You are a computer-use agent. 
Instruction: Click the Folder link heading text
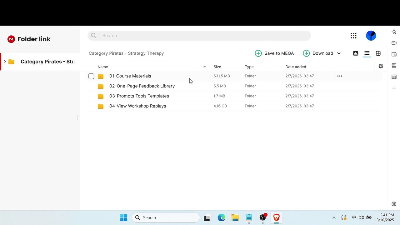pos(34,39)
